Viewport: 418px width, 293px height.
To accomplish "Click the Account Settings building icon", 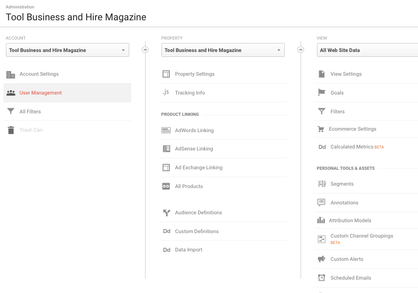I will click(11, 75).
